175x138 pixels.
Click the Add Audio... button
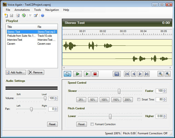tap(16, 73)
